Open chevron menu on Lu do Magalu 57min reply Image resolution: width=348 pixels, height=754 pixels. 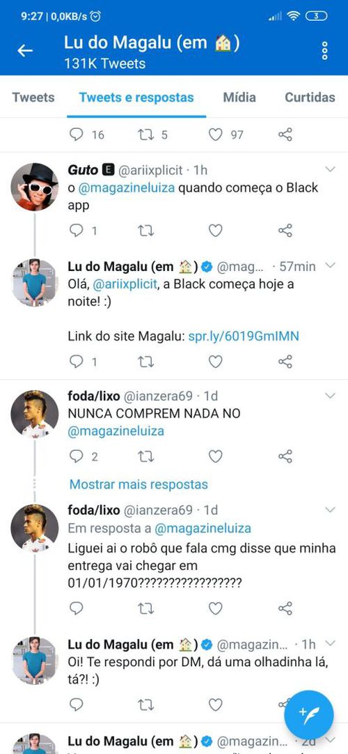click(x=330, y=266)
